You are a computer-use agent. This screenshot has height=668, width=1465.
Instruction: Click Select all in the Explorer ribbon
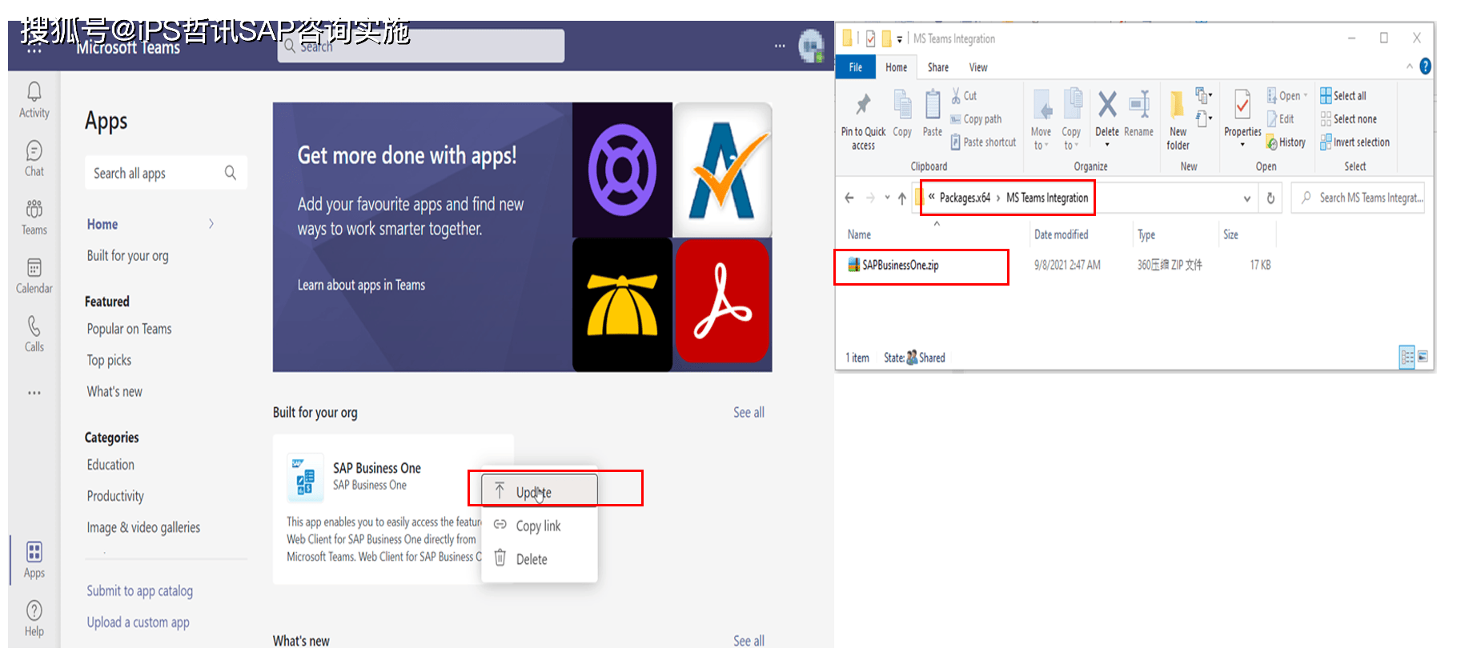click(1343, 96)
